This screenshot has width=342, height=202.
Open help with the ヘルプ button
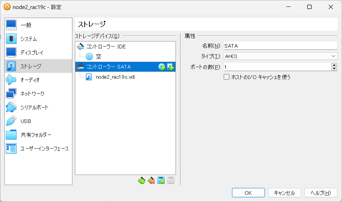tap(321, 193)
